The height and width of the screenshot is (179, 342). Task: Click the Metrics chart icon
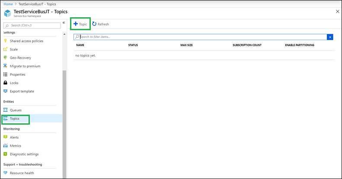point(6,145)
